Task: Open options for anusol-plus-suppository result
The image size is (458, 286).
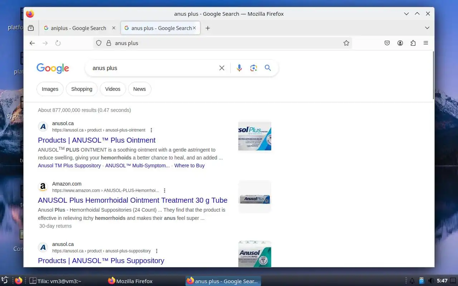Action: (x=157, y=251)
